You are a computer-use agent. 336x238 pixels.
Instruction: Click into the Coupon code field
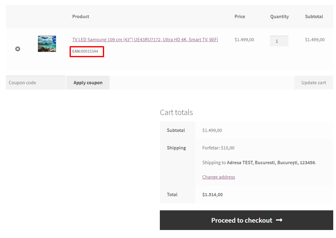point(35,83)
